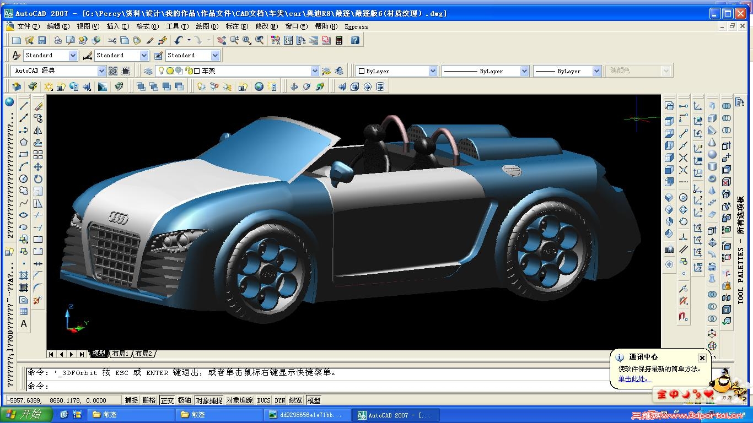Select the Match Properties brush icon
Screen dimensions: 753x423
click(x=150, y=40)
